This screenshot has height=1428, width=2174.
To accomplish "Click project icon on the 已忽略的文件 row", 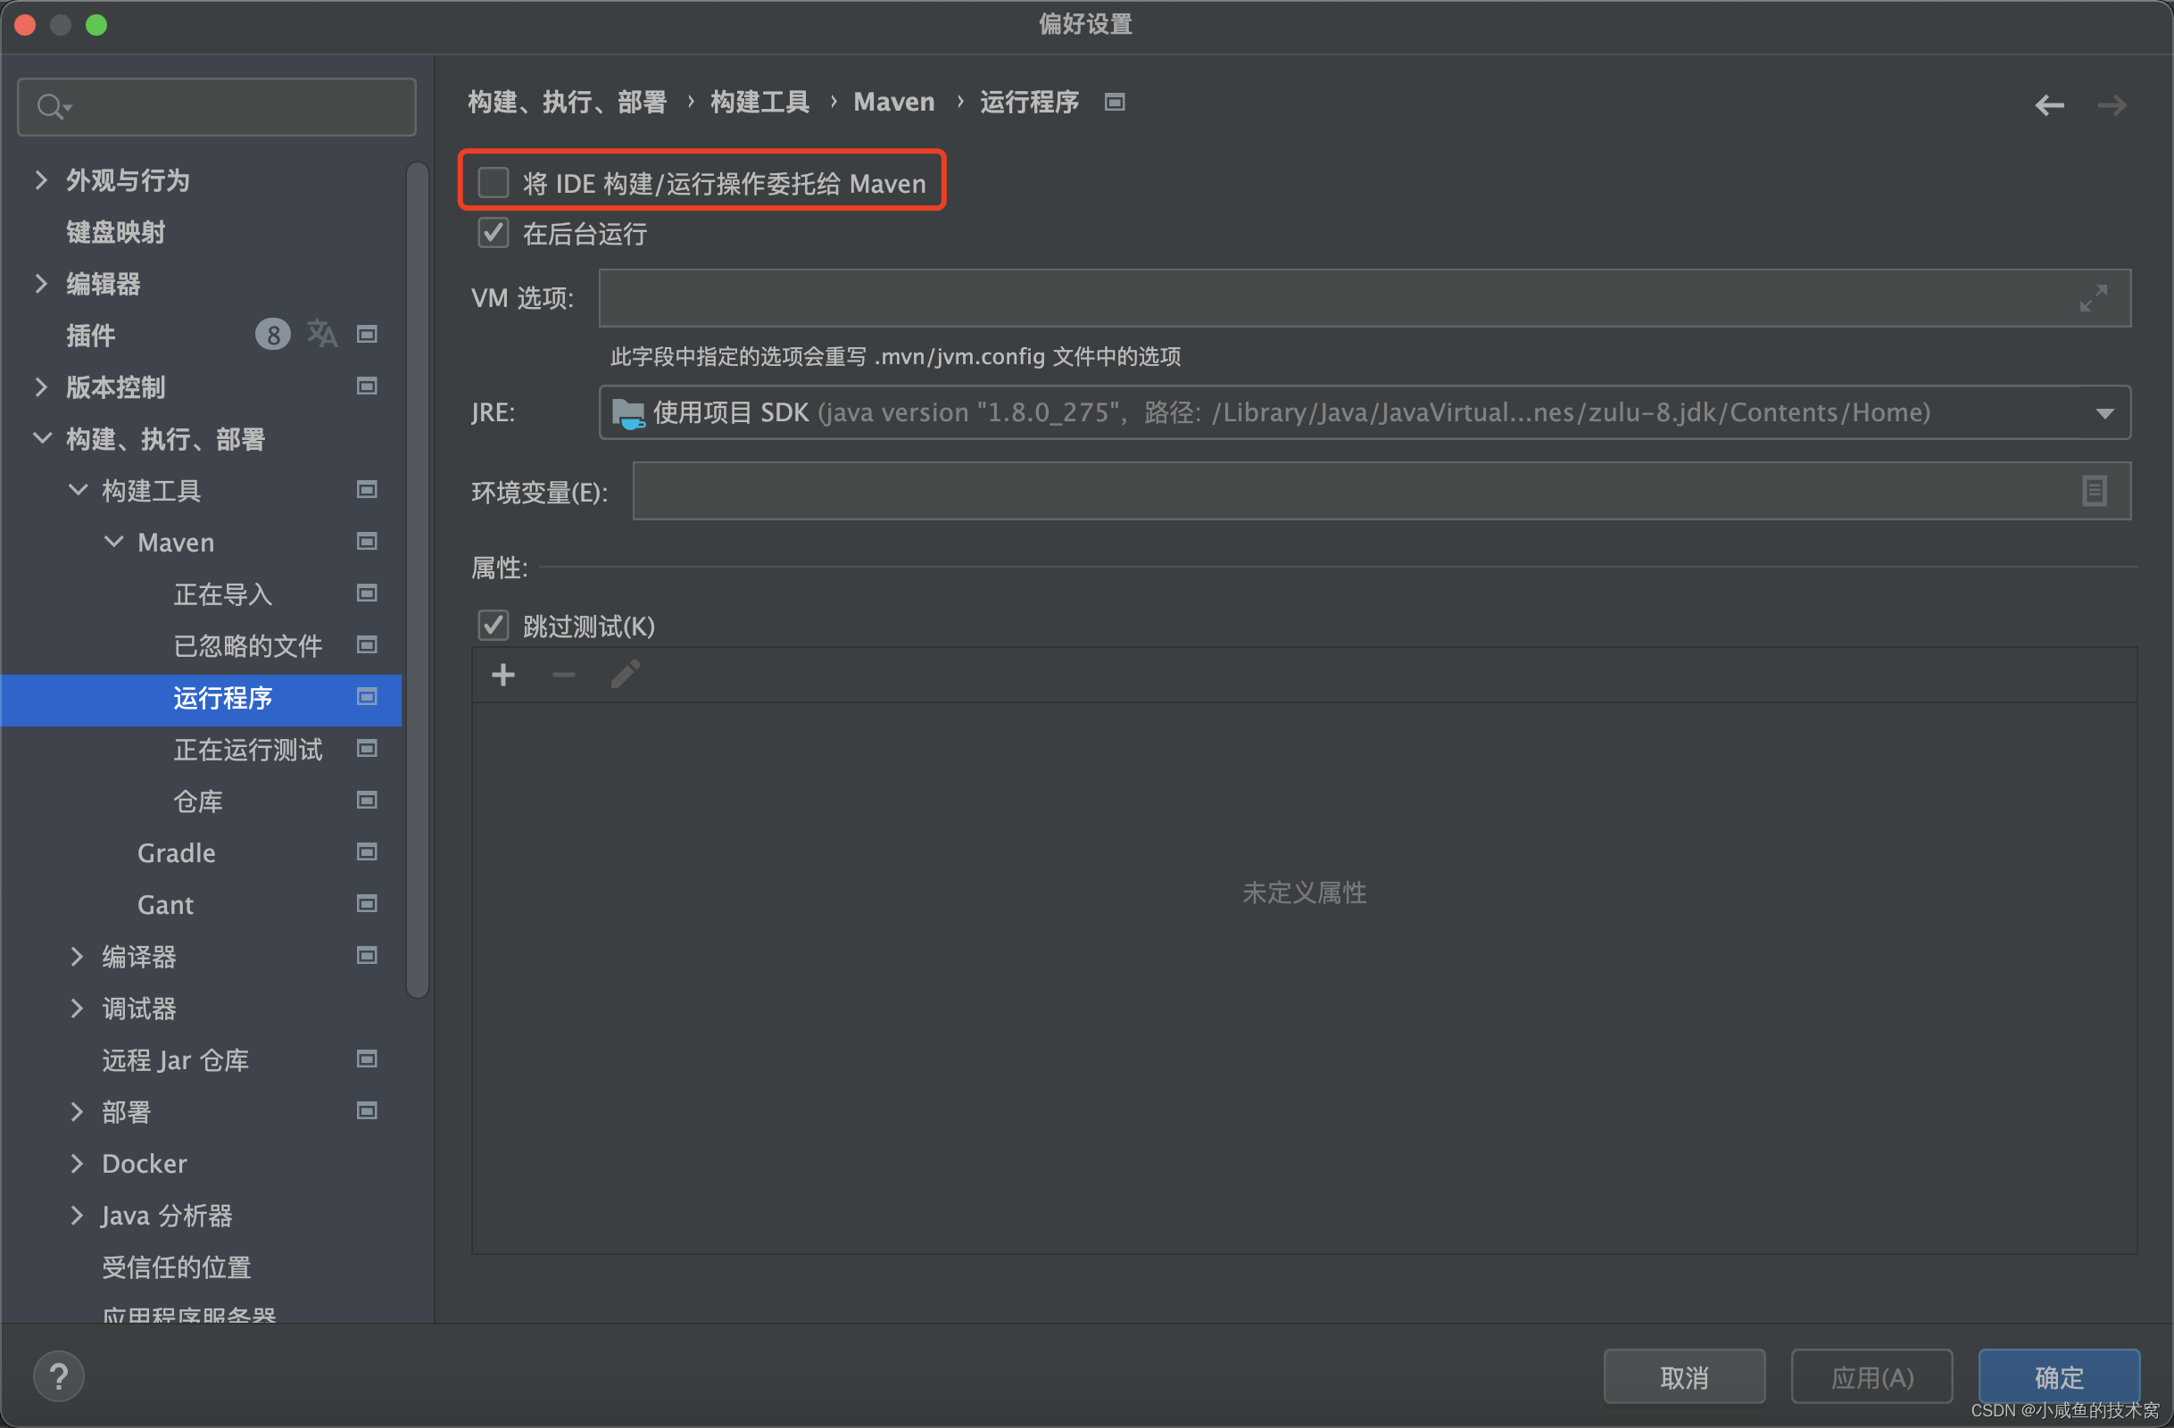I will tap(367, 645).
